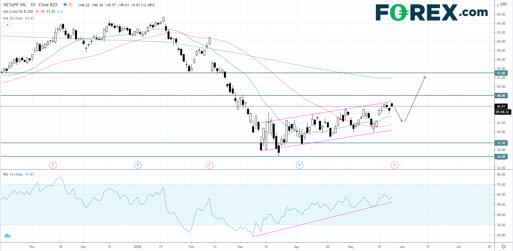Click the 48.00 horizontal line price label
Viewport: 513px width, 251px height.
coord(501,96)
